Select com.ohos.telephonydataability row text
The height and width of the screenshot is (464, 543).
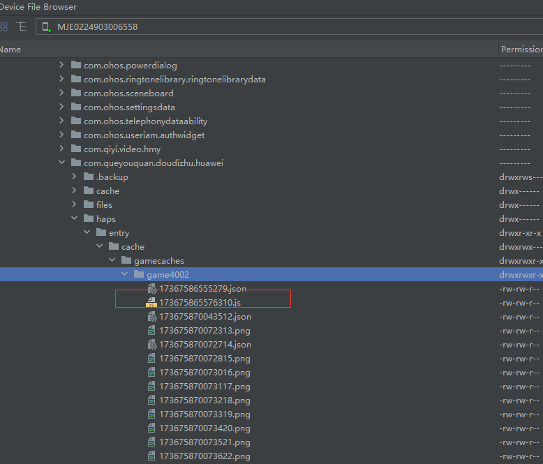(x=145, y=121)
